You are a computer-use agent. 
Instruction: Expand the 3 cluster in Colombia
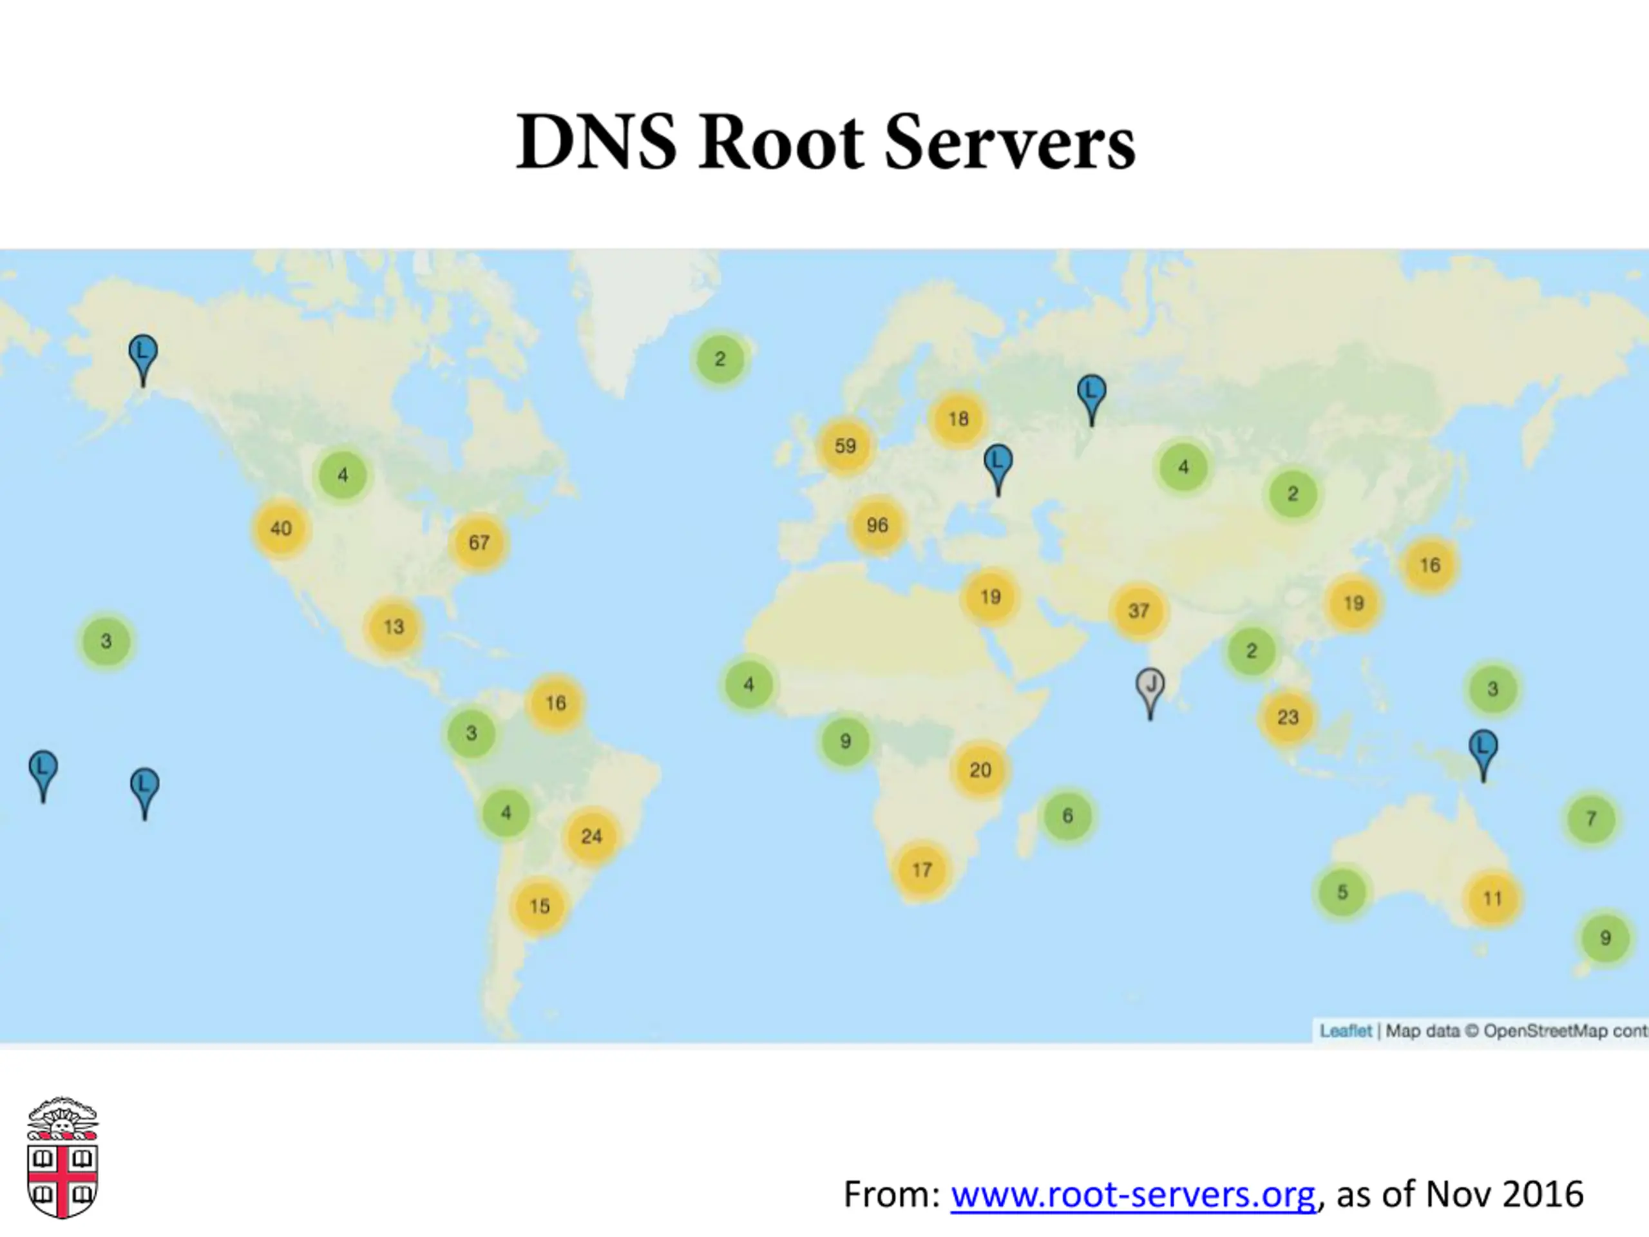coord(471,734)
